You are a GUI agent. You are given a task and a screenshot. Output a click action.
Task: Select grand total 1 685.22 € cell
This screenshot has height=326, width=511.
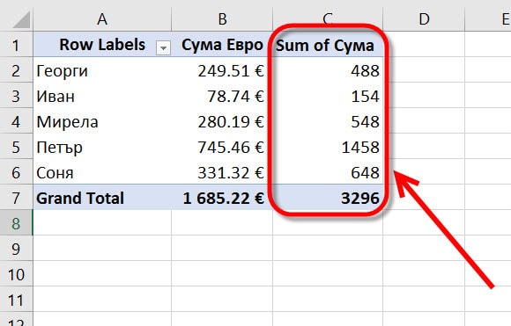click(222, 198)
